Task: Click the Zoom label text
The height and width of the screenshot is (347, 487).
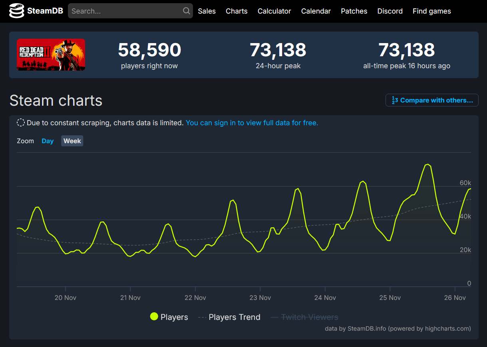Action: 25,141
